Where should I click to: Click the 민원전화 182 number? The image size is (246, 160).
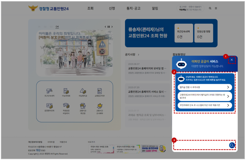[x=38, y=150]
